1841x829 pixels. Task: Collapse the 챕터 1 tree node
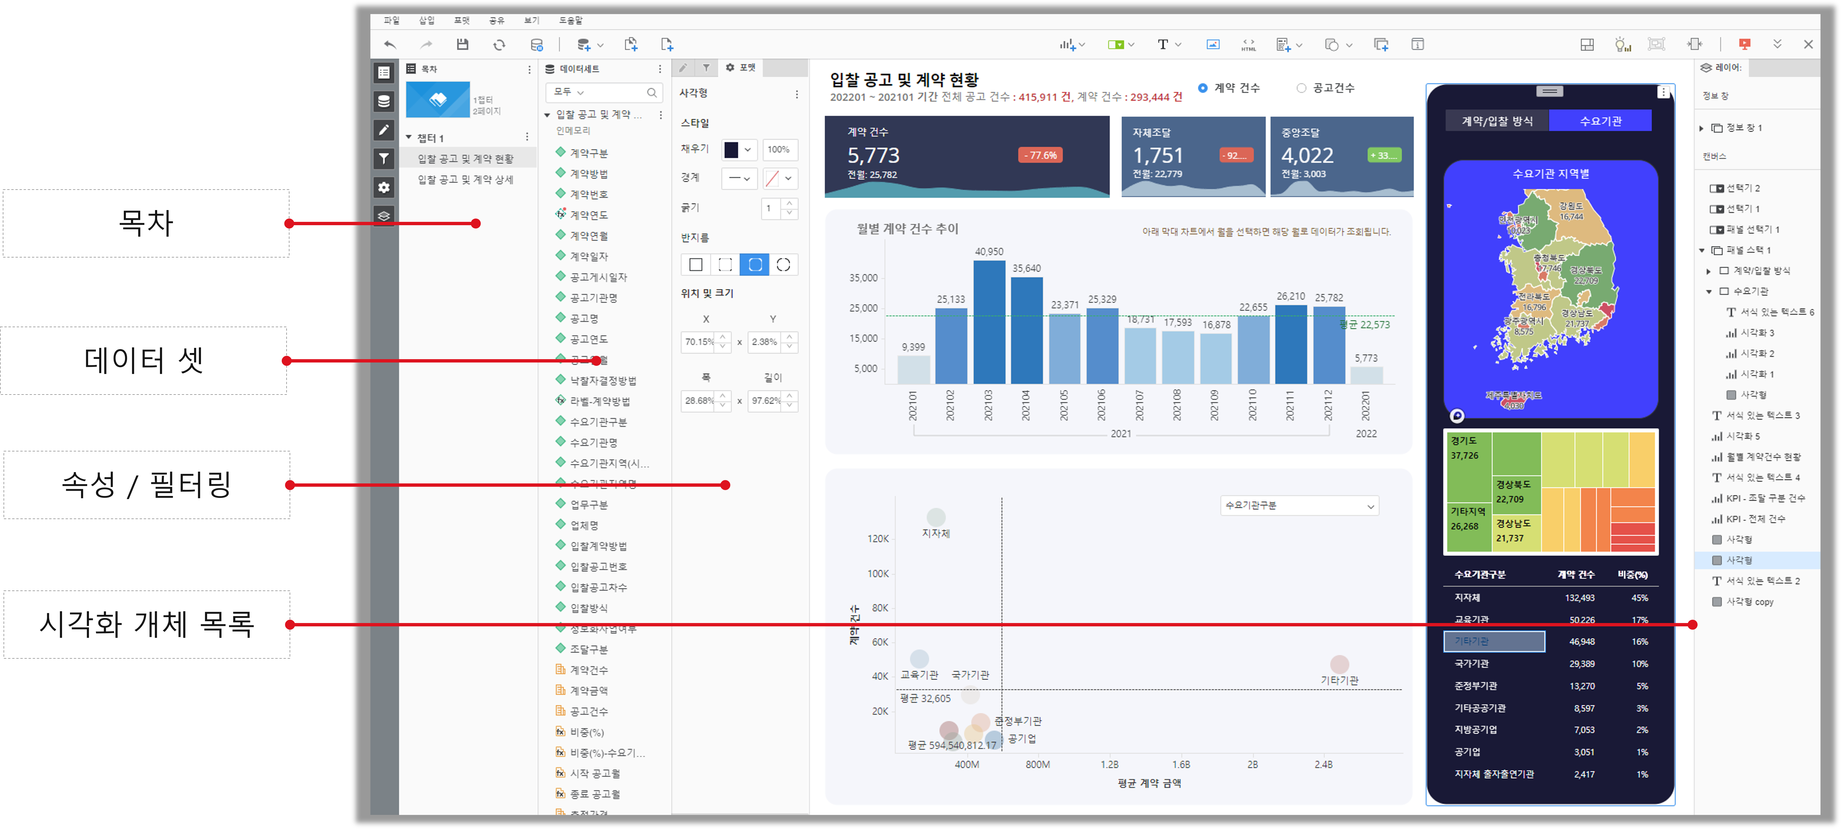(x=409, y=137)
